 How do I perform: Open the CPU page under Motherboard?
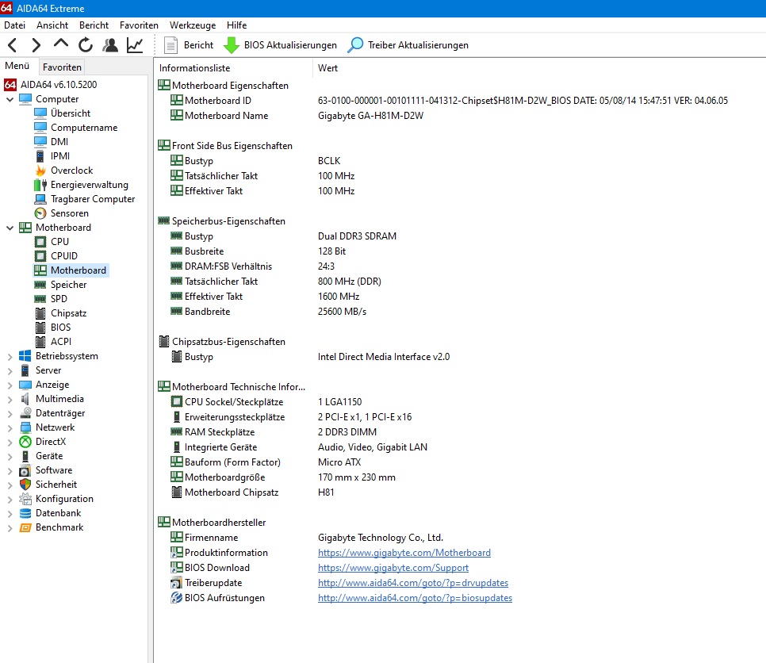click(52, 242)
